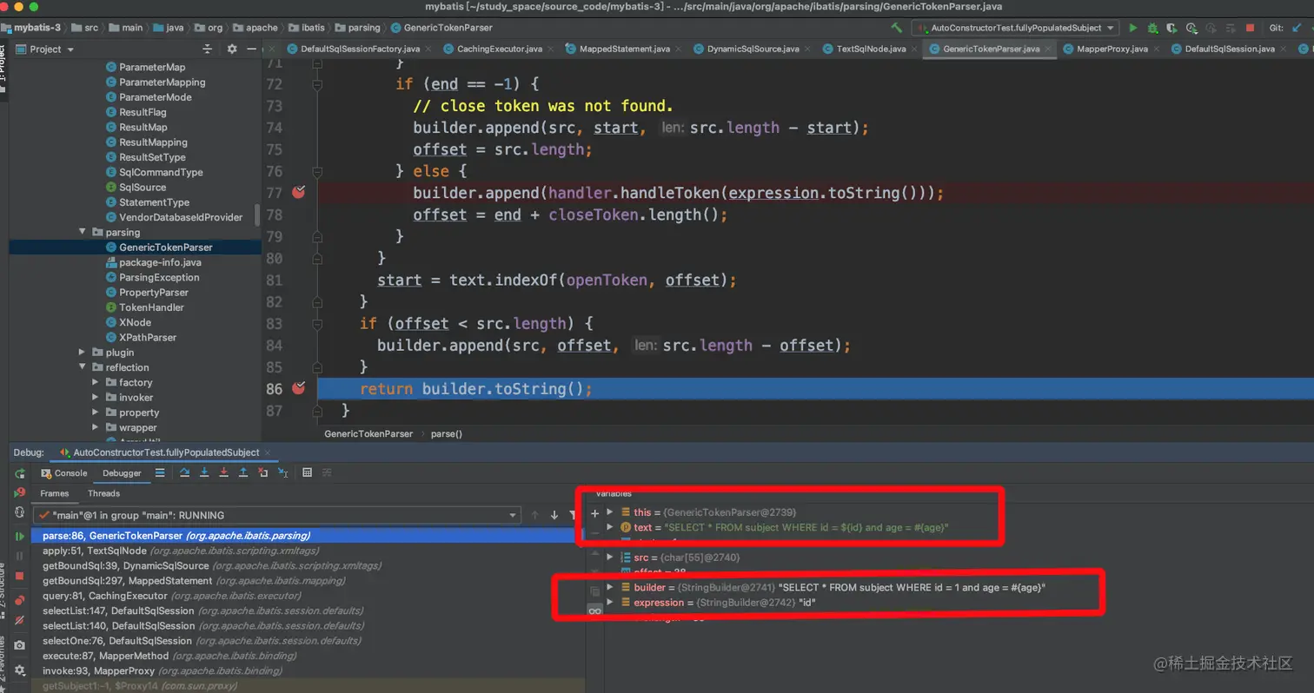
Task: Click the Build project hammer icon
Action: pyautogui.click(x=897, y=28)
